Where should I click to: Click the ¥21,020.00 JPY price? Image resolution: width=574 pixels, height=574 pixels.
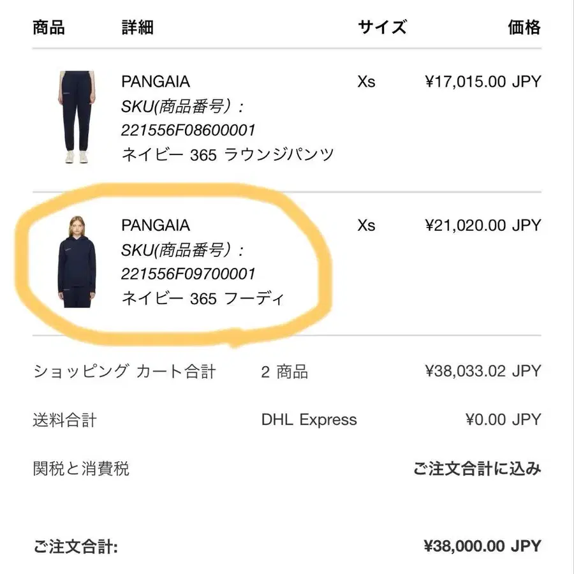tap(483, 225)
